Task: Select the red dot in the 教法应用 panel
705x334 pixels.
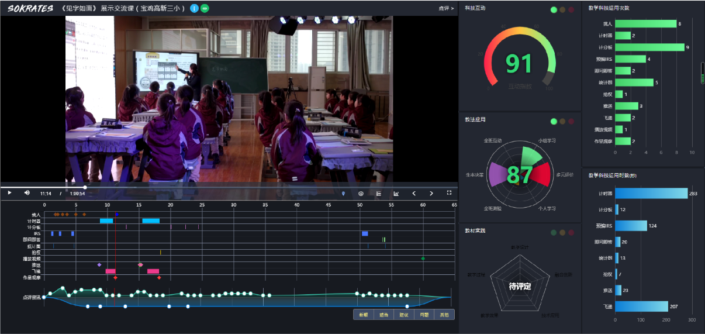Action: 572,121
